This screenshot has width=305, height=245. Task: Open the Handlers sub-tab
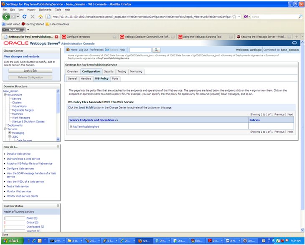[x=86, y=78]
